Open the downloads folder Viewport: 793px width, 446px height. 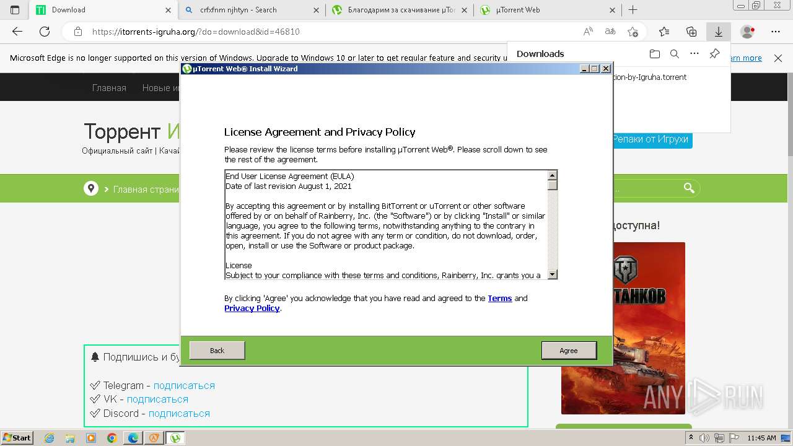[655, 54]
